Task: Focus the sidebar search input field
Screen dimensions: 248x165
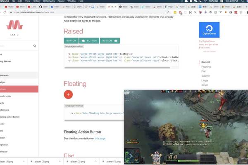Action: point(16,46)
